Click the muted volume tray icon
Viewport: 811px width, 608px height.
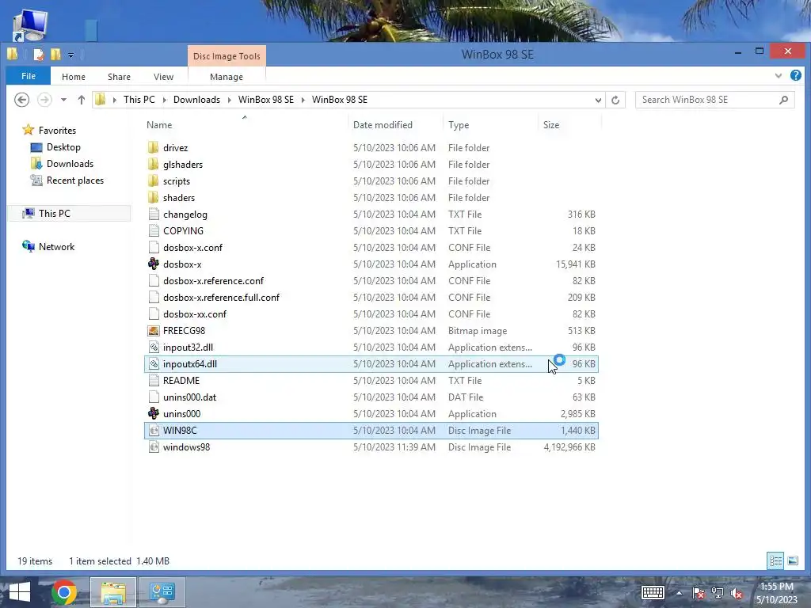coord(737,593)
